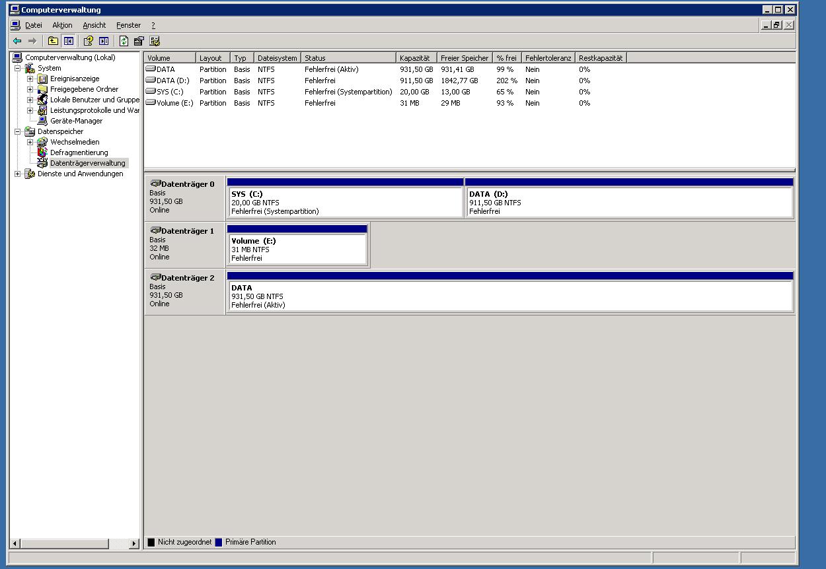Click the blue Primäre Partition legend swatch
The width and height of the screenshot is (826, 569).
pos(219,542)
